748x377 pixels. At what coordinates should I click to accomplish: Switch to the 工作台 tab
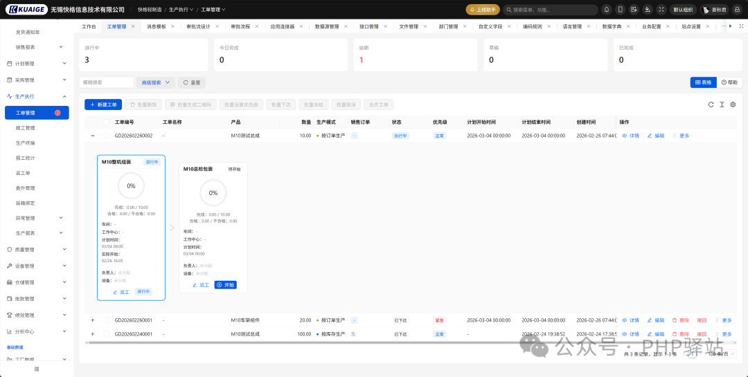(x=89, y=27)
